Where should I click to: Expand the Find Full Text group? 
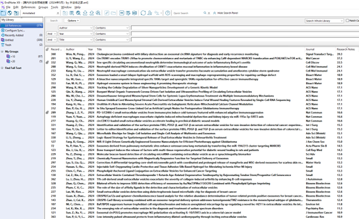tap(2, 68)
